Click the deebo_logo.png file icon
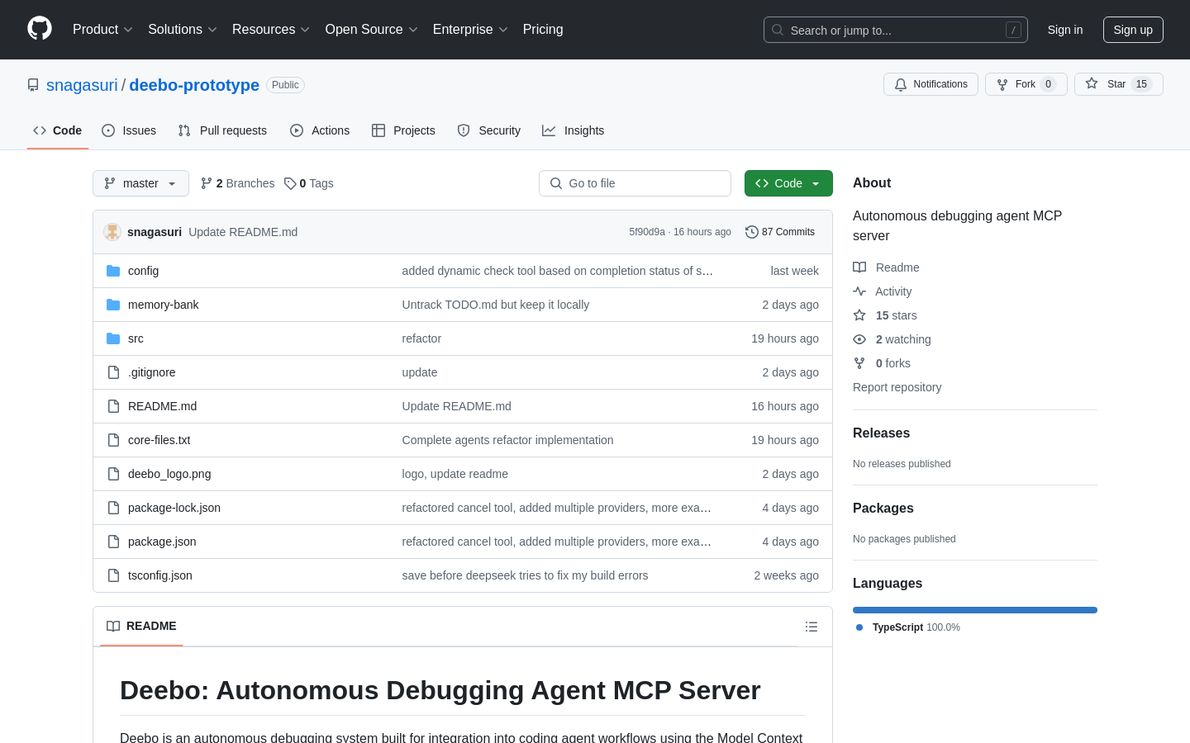The image size is (1190, 743). coord(113,474)
